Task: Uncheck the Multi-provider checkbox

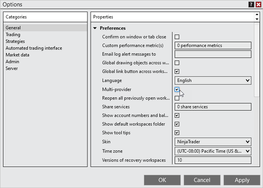Action: [x=177, y=89]
